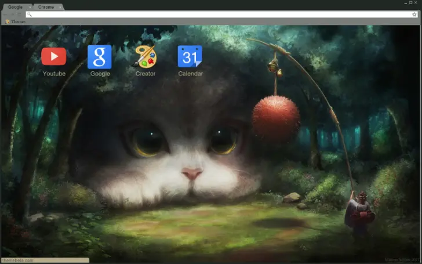Viewport: 422px width, 264px height.
Task: Open the Creator paint palette icon
Action: point(145,57)
